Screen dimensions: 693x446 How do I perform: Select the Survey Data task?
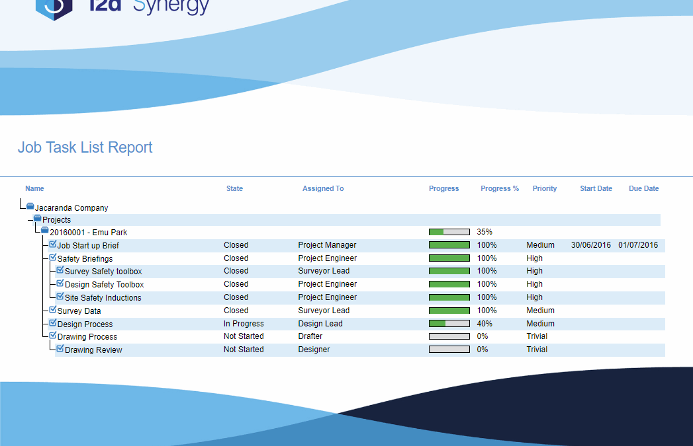(79, 311)
